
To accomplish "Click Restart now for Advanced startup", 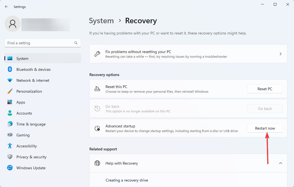I will [x=265, y=128].
